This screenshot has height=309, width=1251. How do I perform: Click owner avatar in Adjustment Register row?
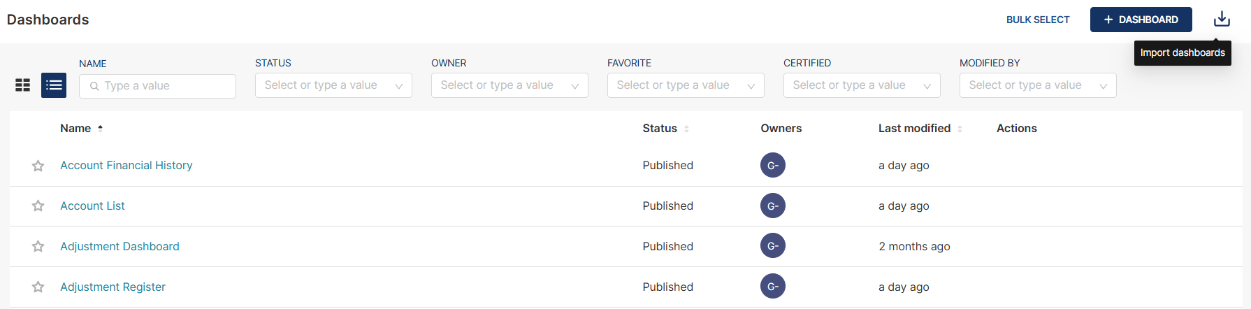pos(772,287)
